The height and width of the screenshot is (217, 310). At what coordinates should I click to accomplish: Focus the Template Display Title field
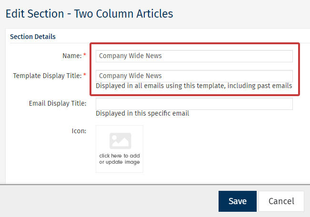click(194, 76)
